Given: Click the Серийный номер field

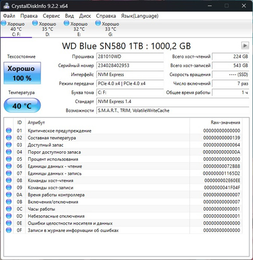Looking at the screenshot, I should (x=130, y=66).
